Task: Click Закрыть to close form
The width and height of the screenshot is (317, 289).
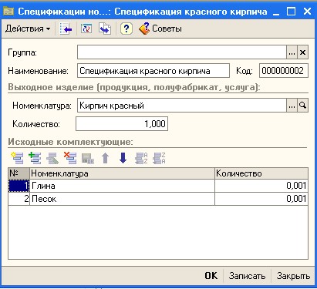Action: click(x=293, y=276)
